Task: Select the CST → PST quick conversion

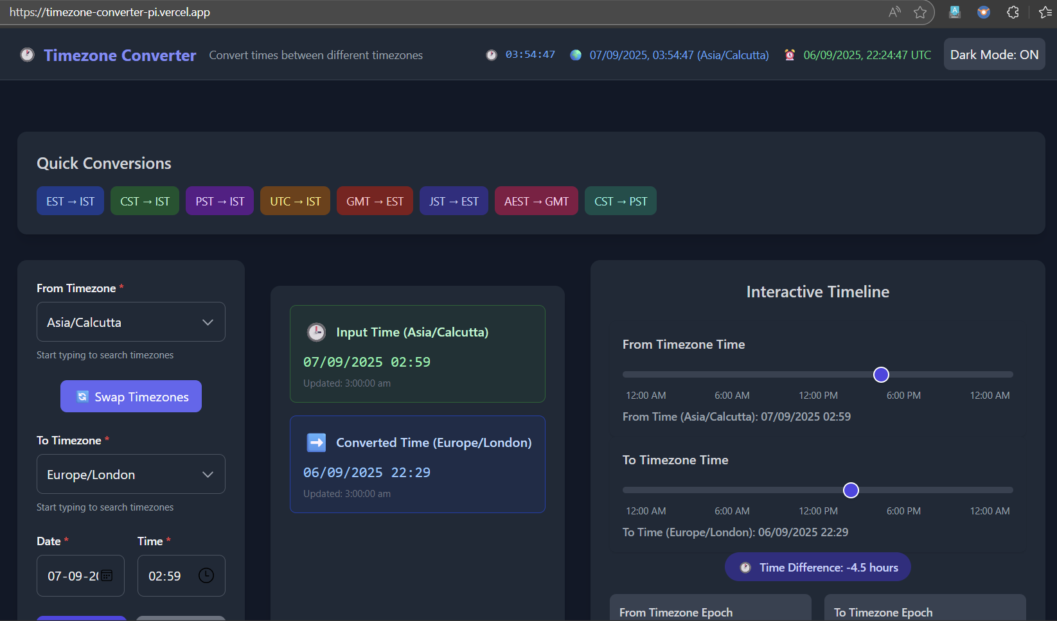Action: pos(620,200)
